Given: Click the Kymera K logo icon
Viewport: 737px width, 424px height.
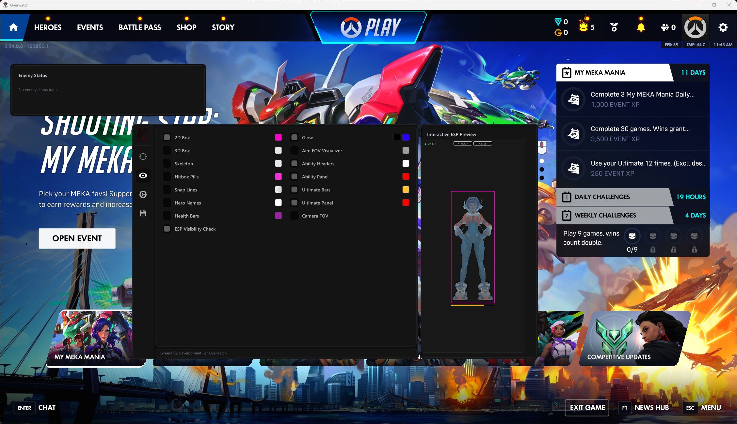Looking at the screenshot, I should tap(142, 135).
